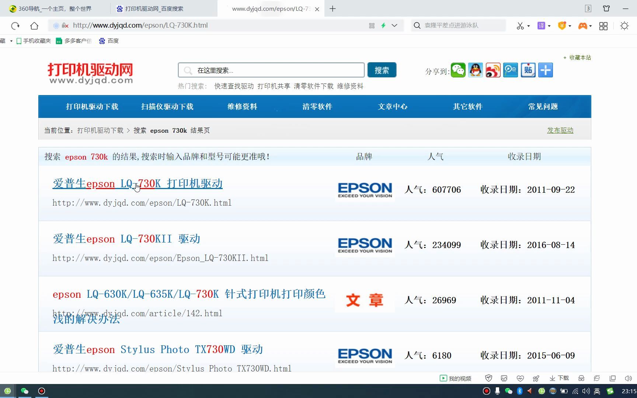Open the 百度 bookmark
The height and width of the screenshot is (398, 637).
109,41
